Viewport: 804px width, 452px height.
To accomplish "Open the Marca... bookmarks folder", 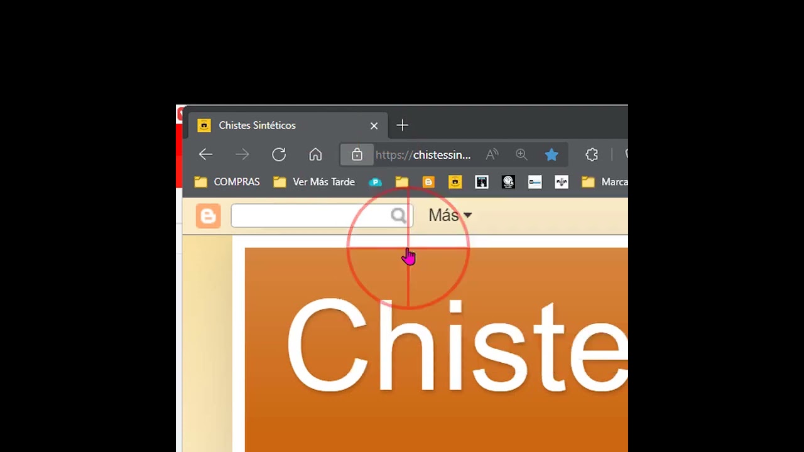I will pyautogui.click(x=605, y=182).
